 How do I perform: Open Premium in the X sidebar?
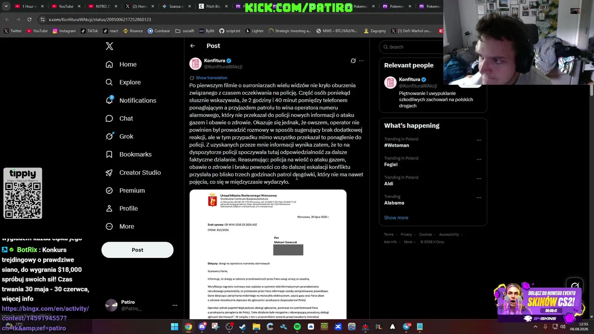(x=125, y=191)
